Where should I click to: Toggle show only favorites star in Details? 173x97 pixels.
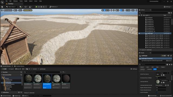(169, 65)
